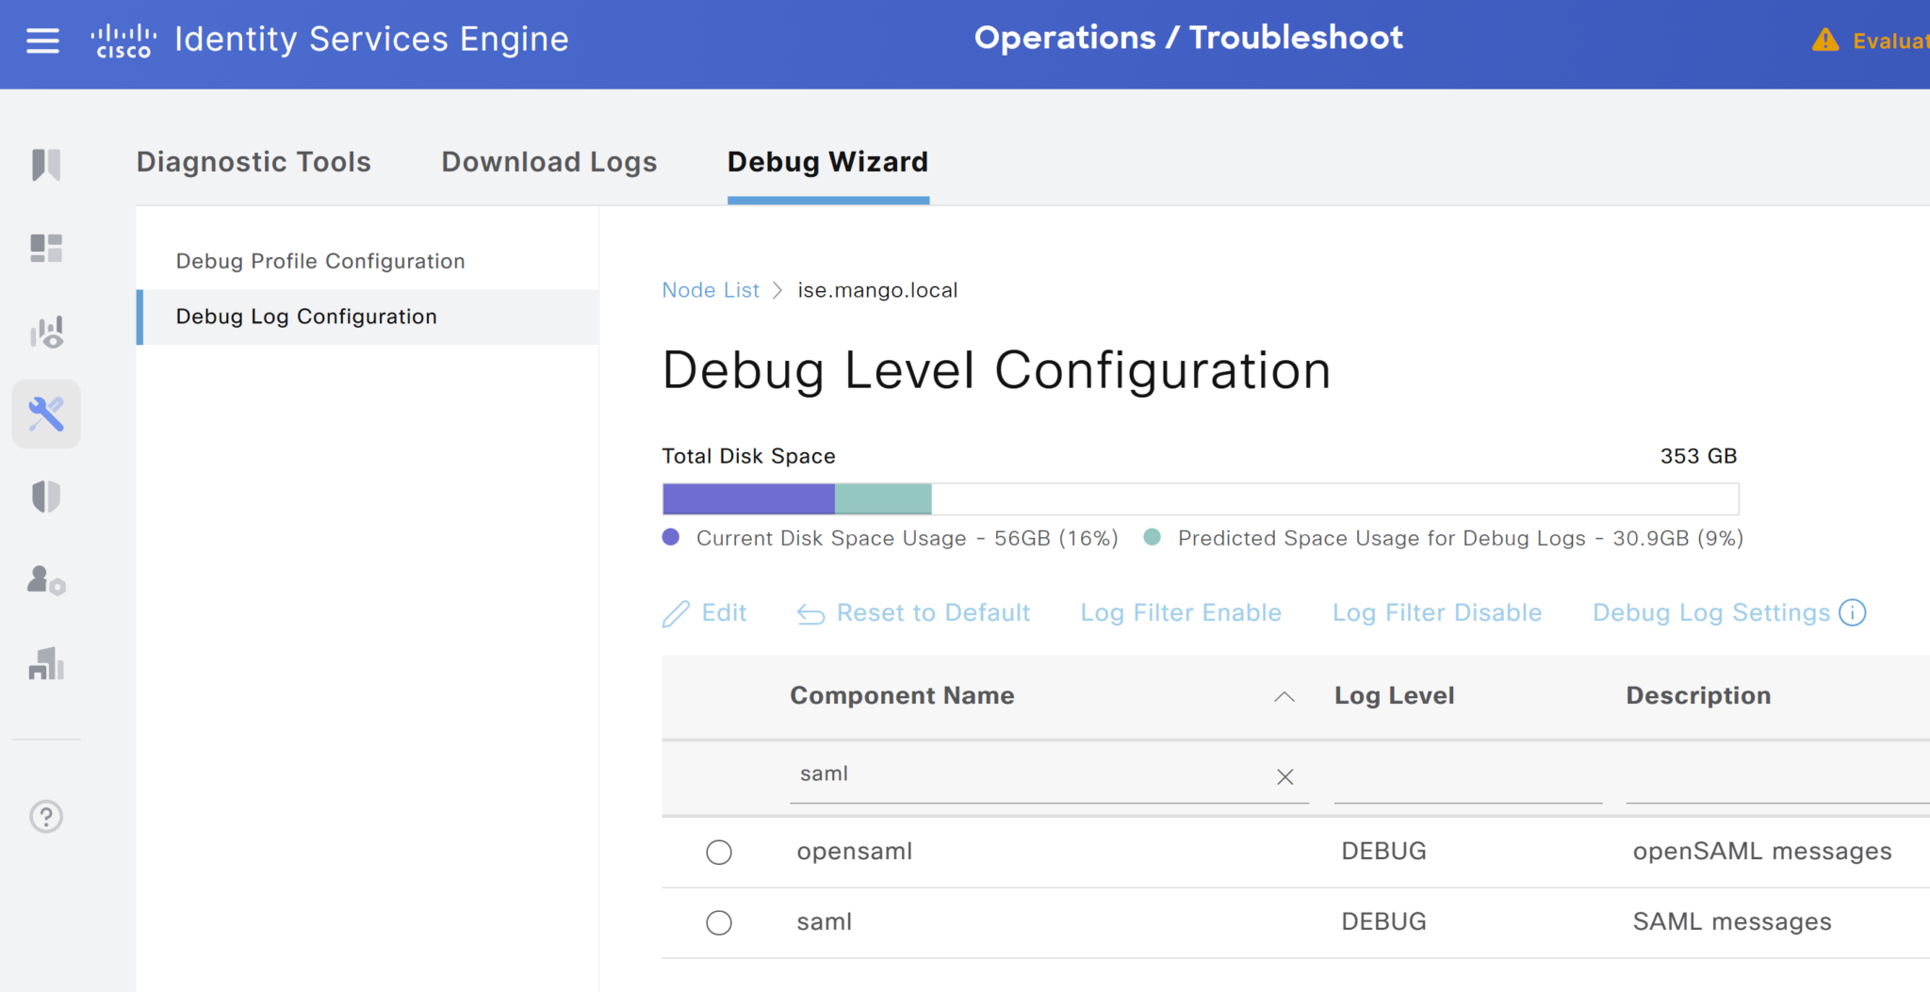The height and width of the screenshot is (992, 1930).
Task: Click the openSAML messages description
Action: click(1762, 852)
